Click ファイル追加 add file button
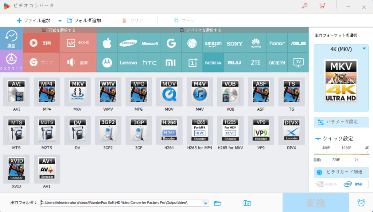This screenshot has height=212, width=373. tap(34, 21)
